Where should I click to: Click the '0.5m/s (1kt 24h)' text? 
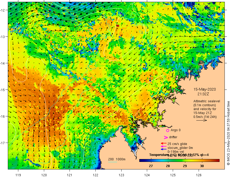pyautogui.click(x=205, y=117)
